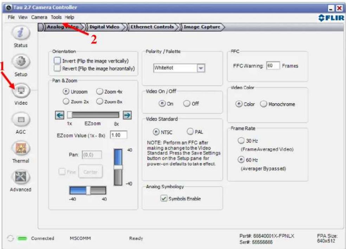
Task: Close the Camera Controller window
Action: 339,8
